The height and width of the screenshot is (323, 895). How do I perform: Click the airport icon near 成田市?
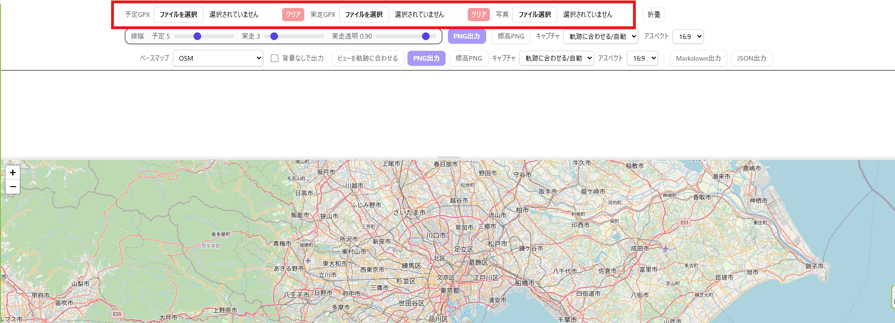pos(665,248)
